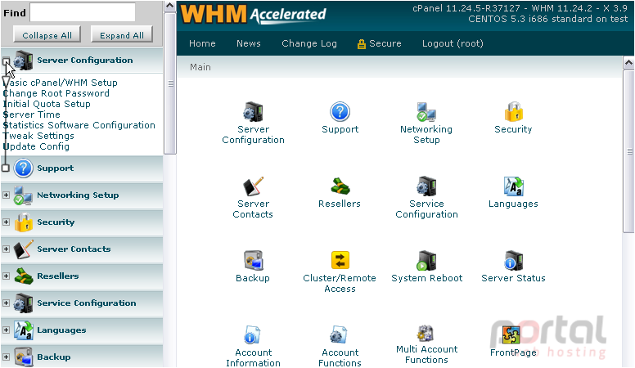The image size is (635, 368).
Task: Click the Main breadcrumb label
Action: 200,67
